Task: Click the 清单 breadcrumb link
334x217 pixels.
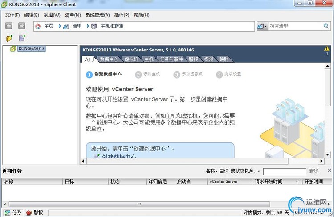Action: [x=77, y=26]
